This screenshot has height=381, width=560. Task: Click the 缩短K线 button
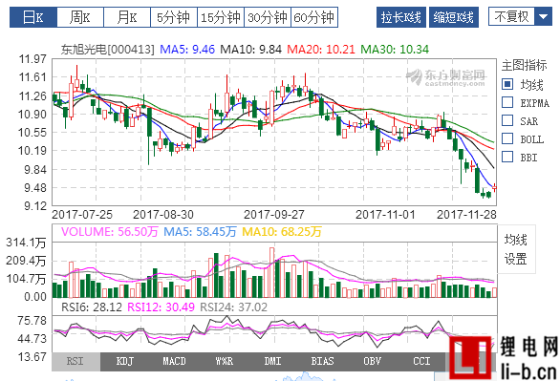(454, 17)
